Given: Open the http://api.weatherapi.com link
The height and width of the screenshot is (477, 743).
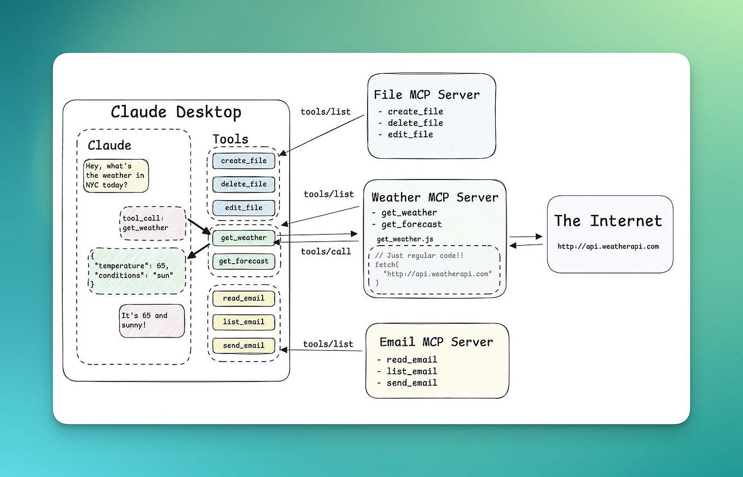Looking at the screenshot, I should (x=608, y=246).
